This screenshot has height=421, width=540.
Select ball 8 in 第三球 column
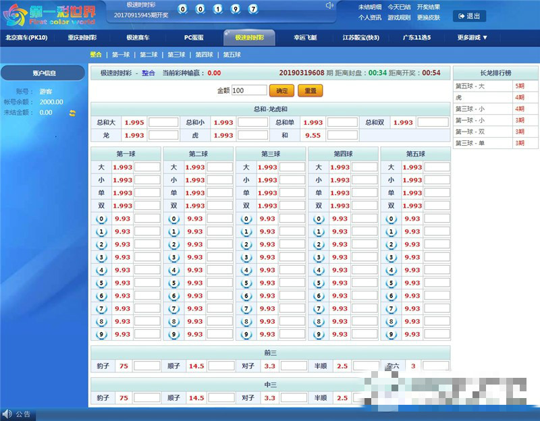[246, 322]
